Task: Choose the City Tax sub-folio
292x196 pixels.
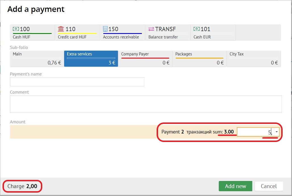Action: click(x=253, y=59)
